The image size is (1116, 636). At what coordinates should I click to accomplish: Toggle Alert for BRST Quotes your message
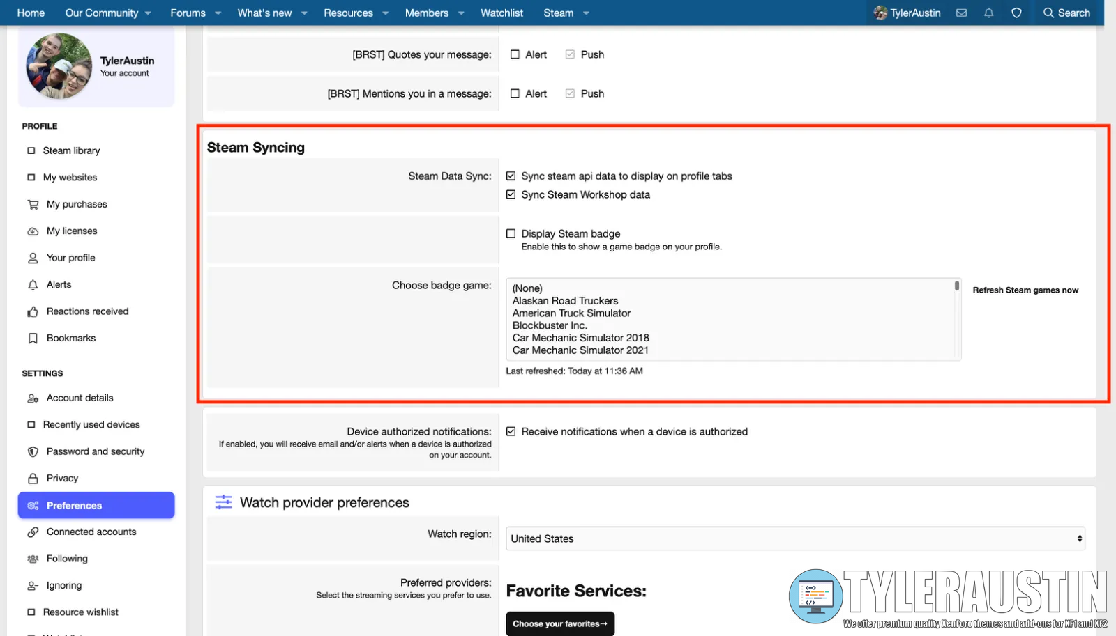(515, 54)
